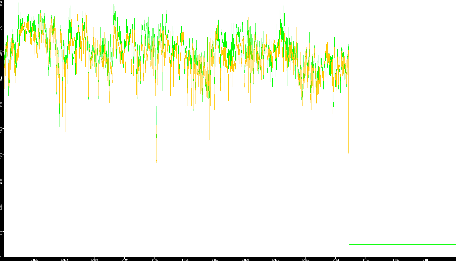Click the 14:07 time axis label
Viewport: 456px width, 261px height.
(x=215, y=260)
